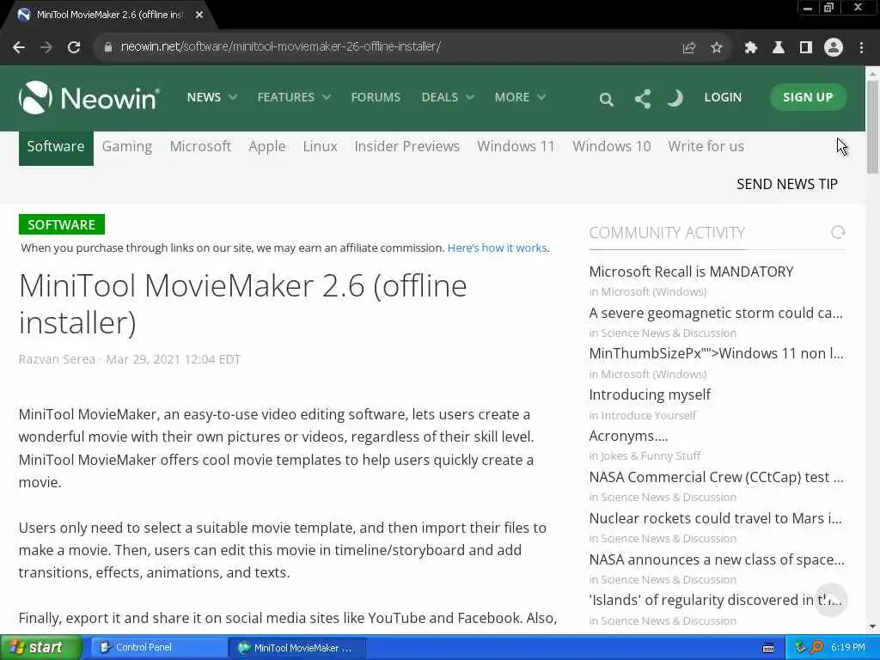Switch to Control Panel taskbar button
Viewport: 880px width, 660px height.
[x=158, y=648]
